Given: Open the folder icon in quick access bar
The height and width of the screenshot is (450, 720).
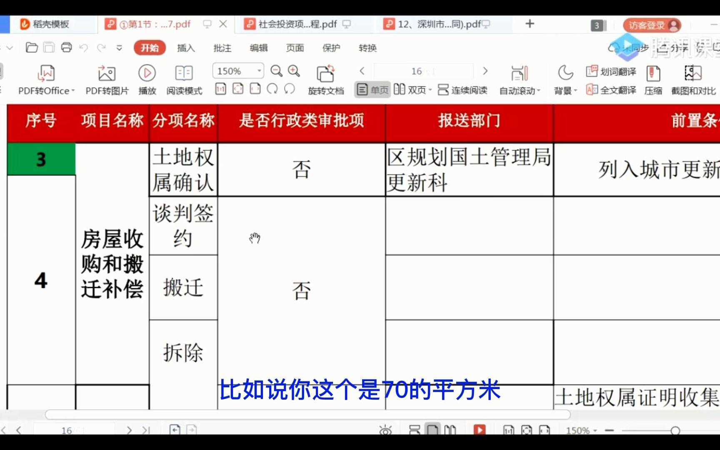Looking at the screenshot, I should point(32,47).
